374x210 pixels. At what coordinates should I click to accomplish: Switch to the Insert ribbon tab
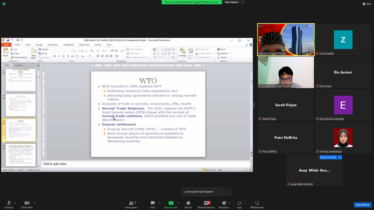pyautogui.click(x=28, y=44)
